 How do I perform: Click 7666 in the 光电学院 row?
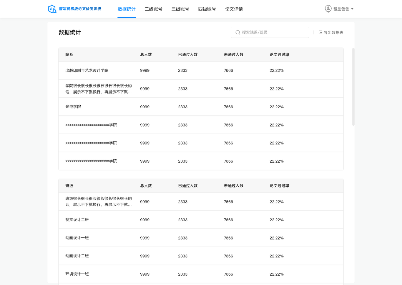[228, 107]
